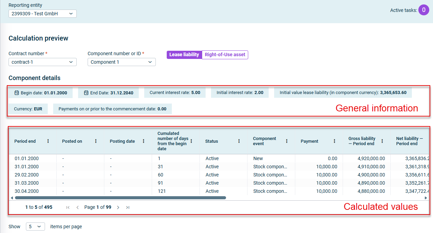Screen dimensions: 433x233
Task: Open the Period end column menu
Action: (x=48, y=141)
